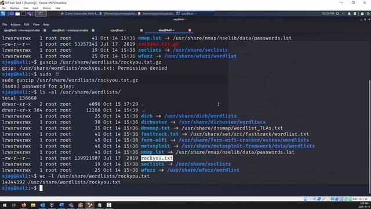371x209 pixels.
Task: Open Windows Task View button
Action: pyautogui.click(x=14, y=205)
